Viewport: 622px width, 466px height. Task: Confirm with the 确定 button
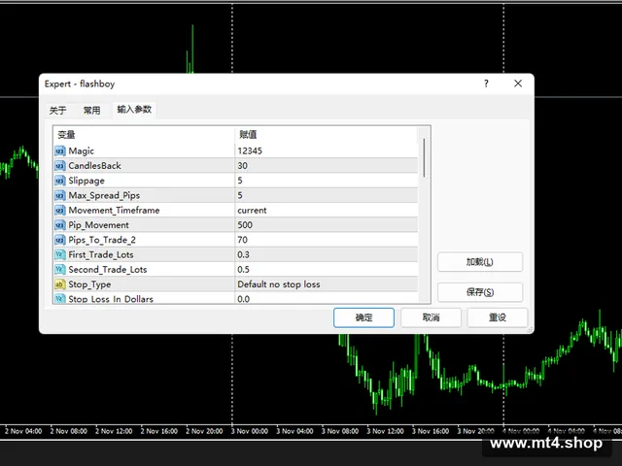point(363,317)
